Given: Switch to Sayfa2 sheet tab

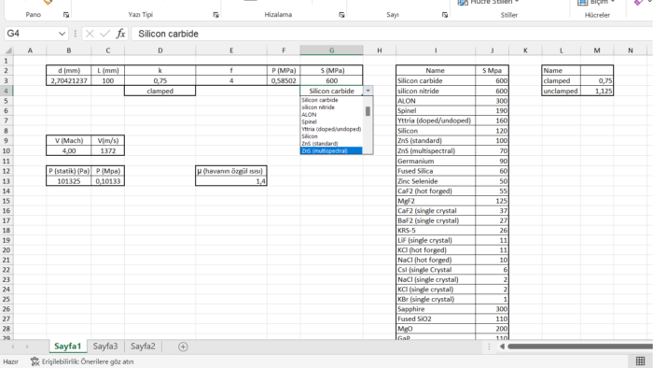Looking at the screenshot, I should point(143,347).
